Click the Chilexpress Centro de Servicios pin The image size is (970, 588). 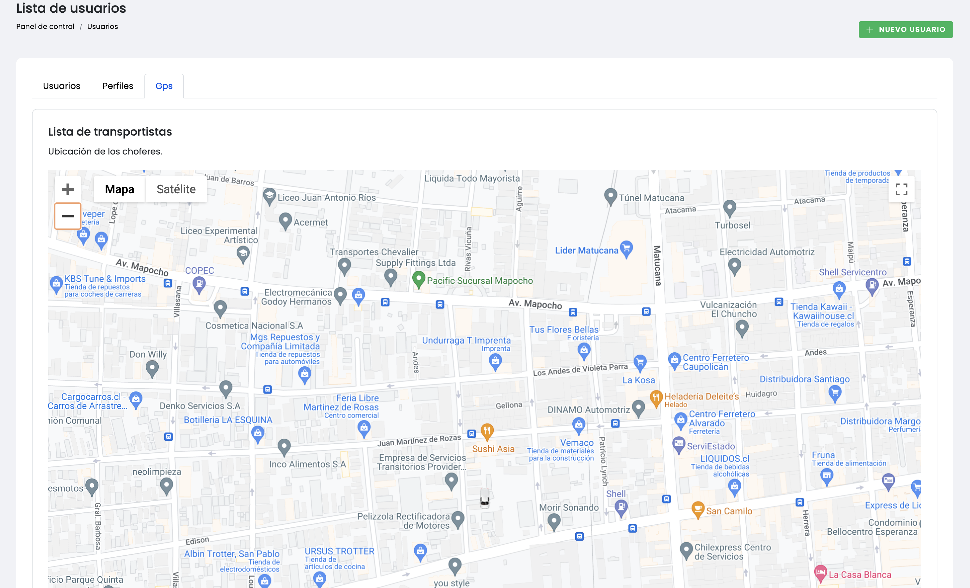pyautogui.click(x=686, y=551)
